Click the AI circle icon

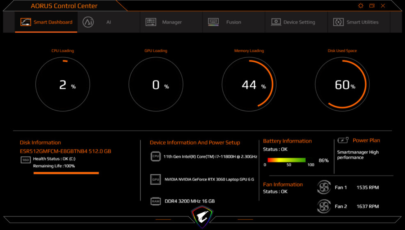[88, 22]
